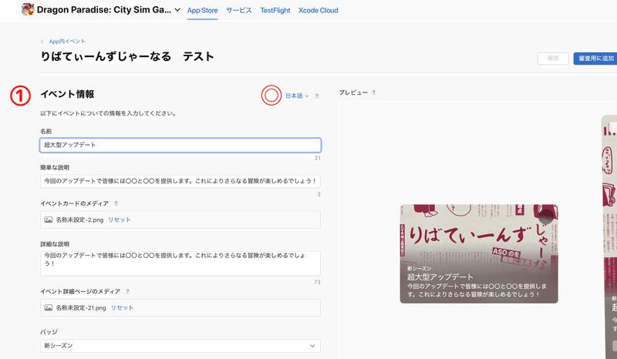Image resolution: width=617 pixels, height=359 pixels.
Task: Click the file name 名称未設定-21.png
Action: pyautogui.click(x=81, y=307)
